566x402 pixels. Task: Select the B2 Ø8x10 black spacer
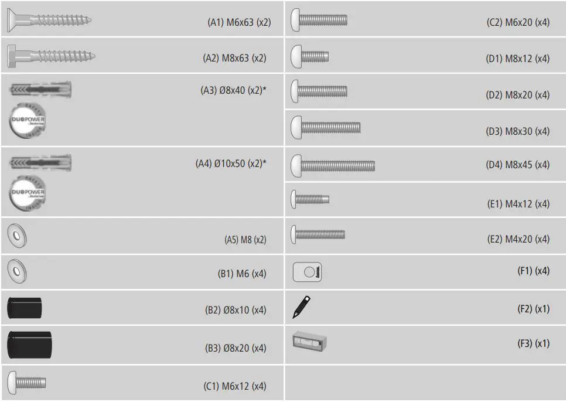click(25, 307)
